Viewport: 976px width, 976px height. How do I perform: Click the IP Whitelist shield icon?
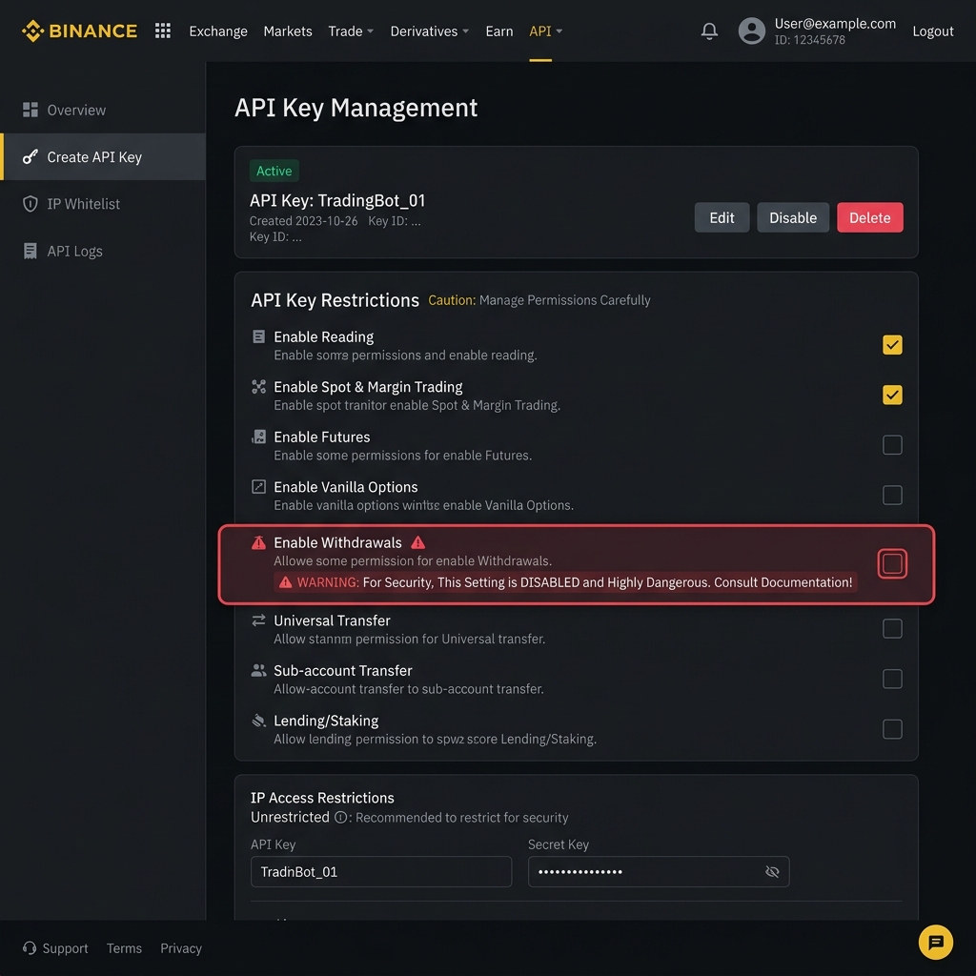[x=30, y=204]
